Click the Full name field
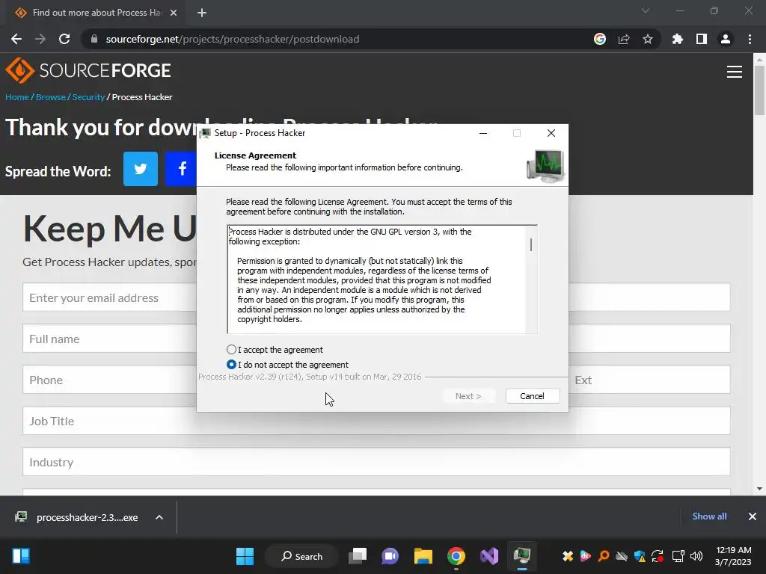The width and height of the screenshot is (766, 574). [110, 339]
